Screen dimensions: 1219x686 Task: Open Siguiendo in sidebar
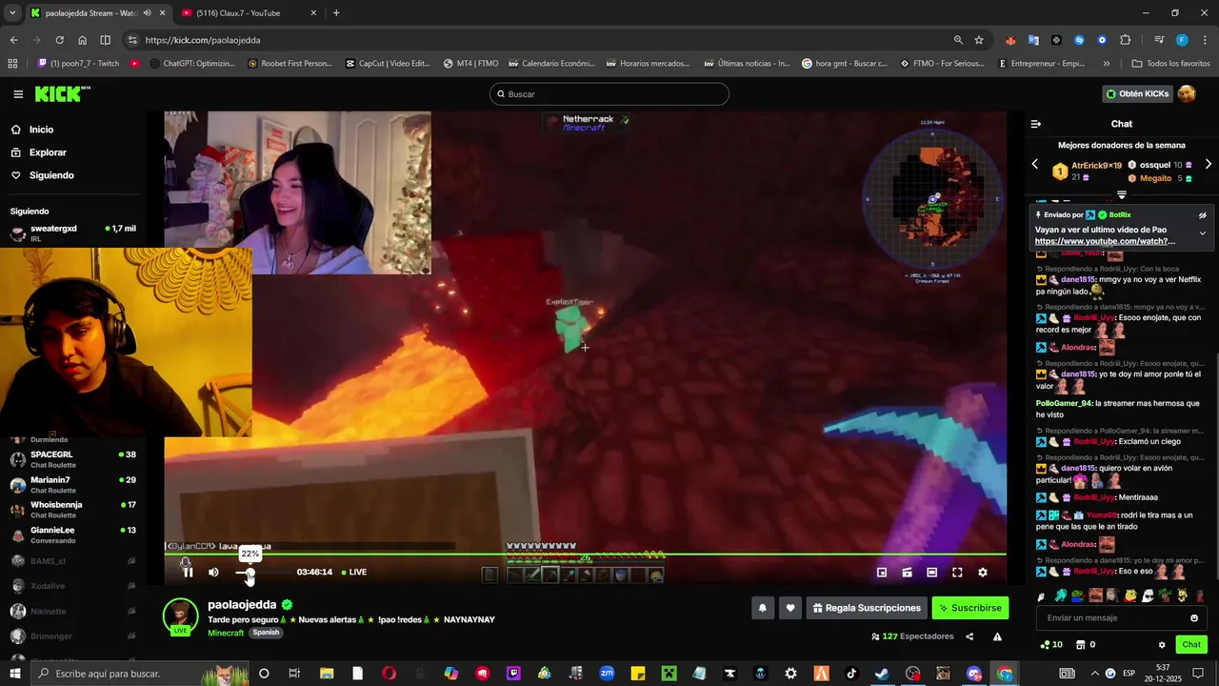pos(51,175)
